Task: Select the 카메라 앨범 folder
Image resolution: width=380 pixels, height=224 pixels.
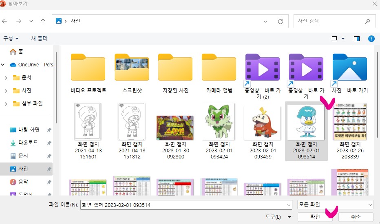Action: pos(219,73)
